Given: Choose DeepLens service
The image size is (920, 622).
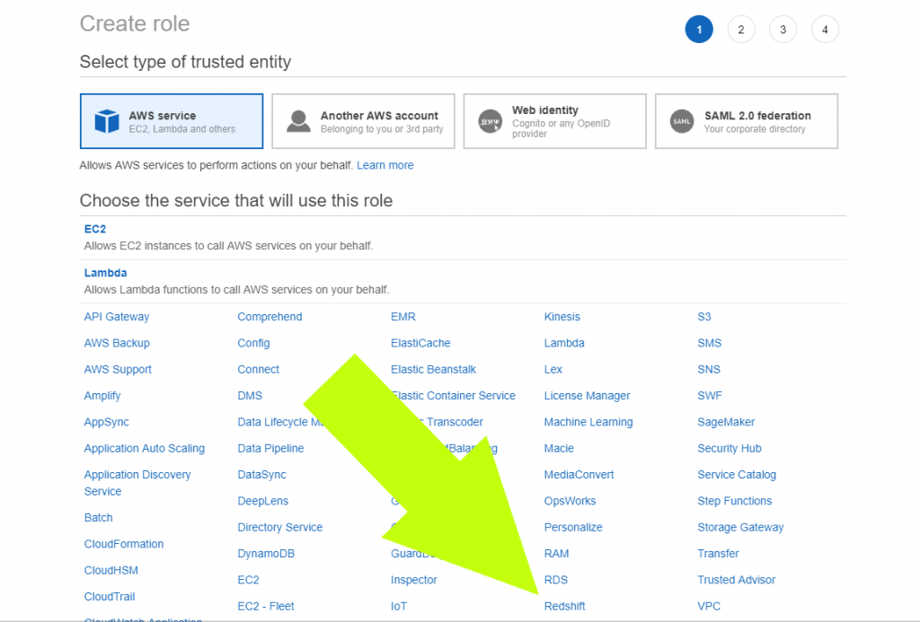Looking at the screenshot, I should [263, 501].
